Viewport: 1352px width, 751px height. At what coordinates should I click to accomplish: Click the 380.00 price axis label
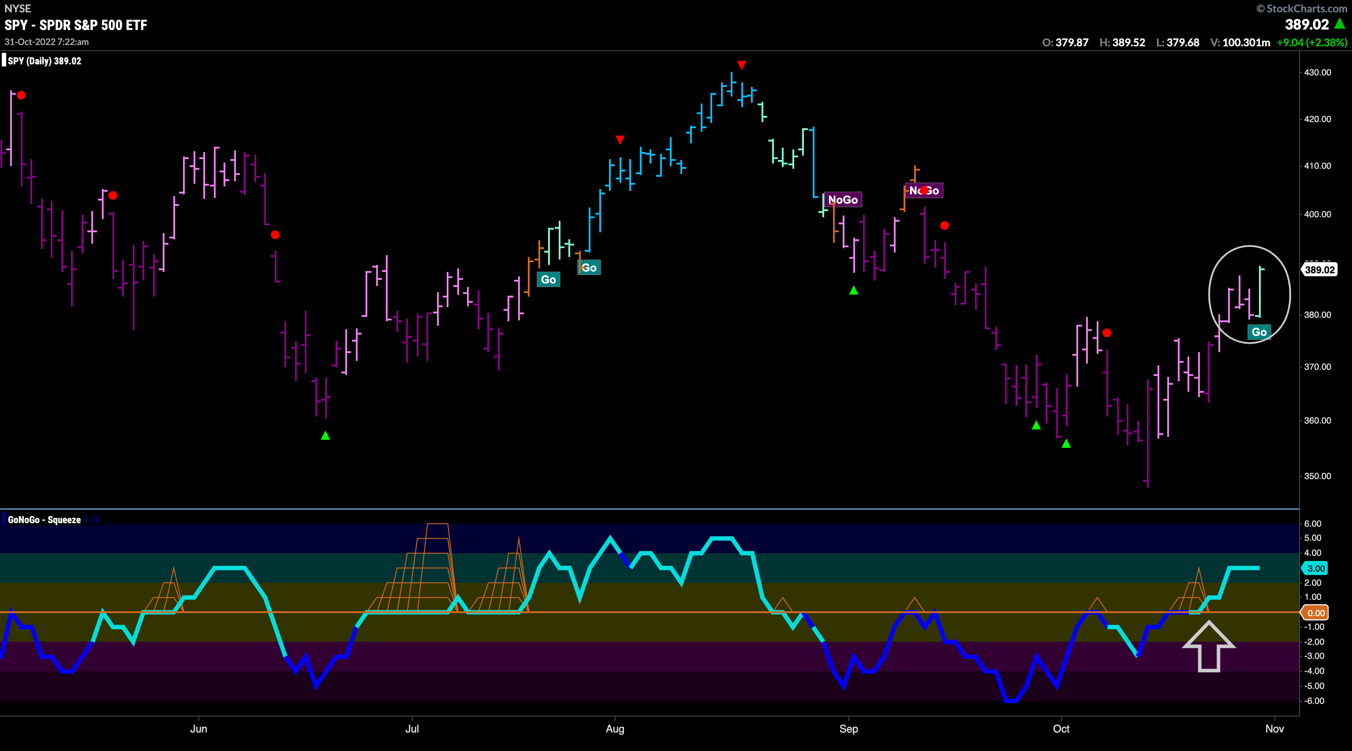tap(1317, 315)
